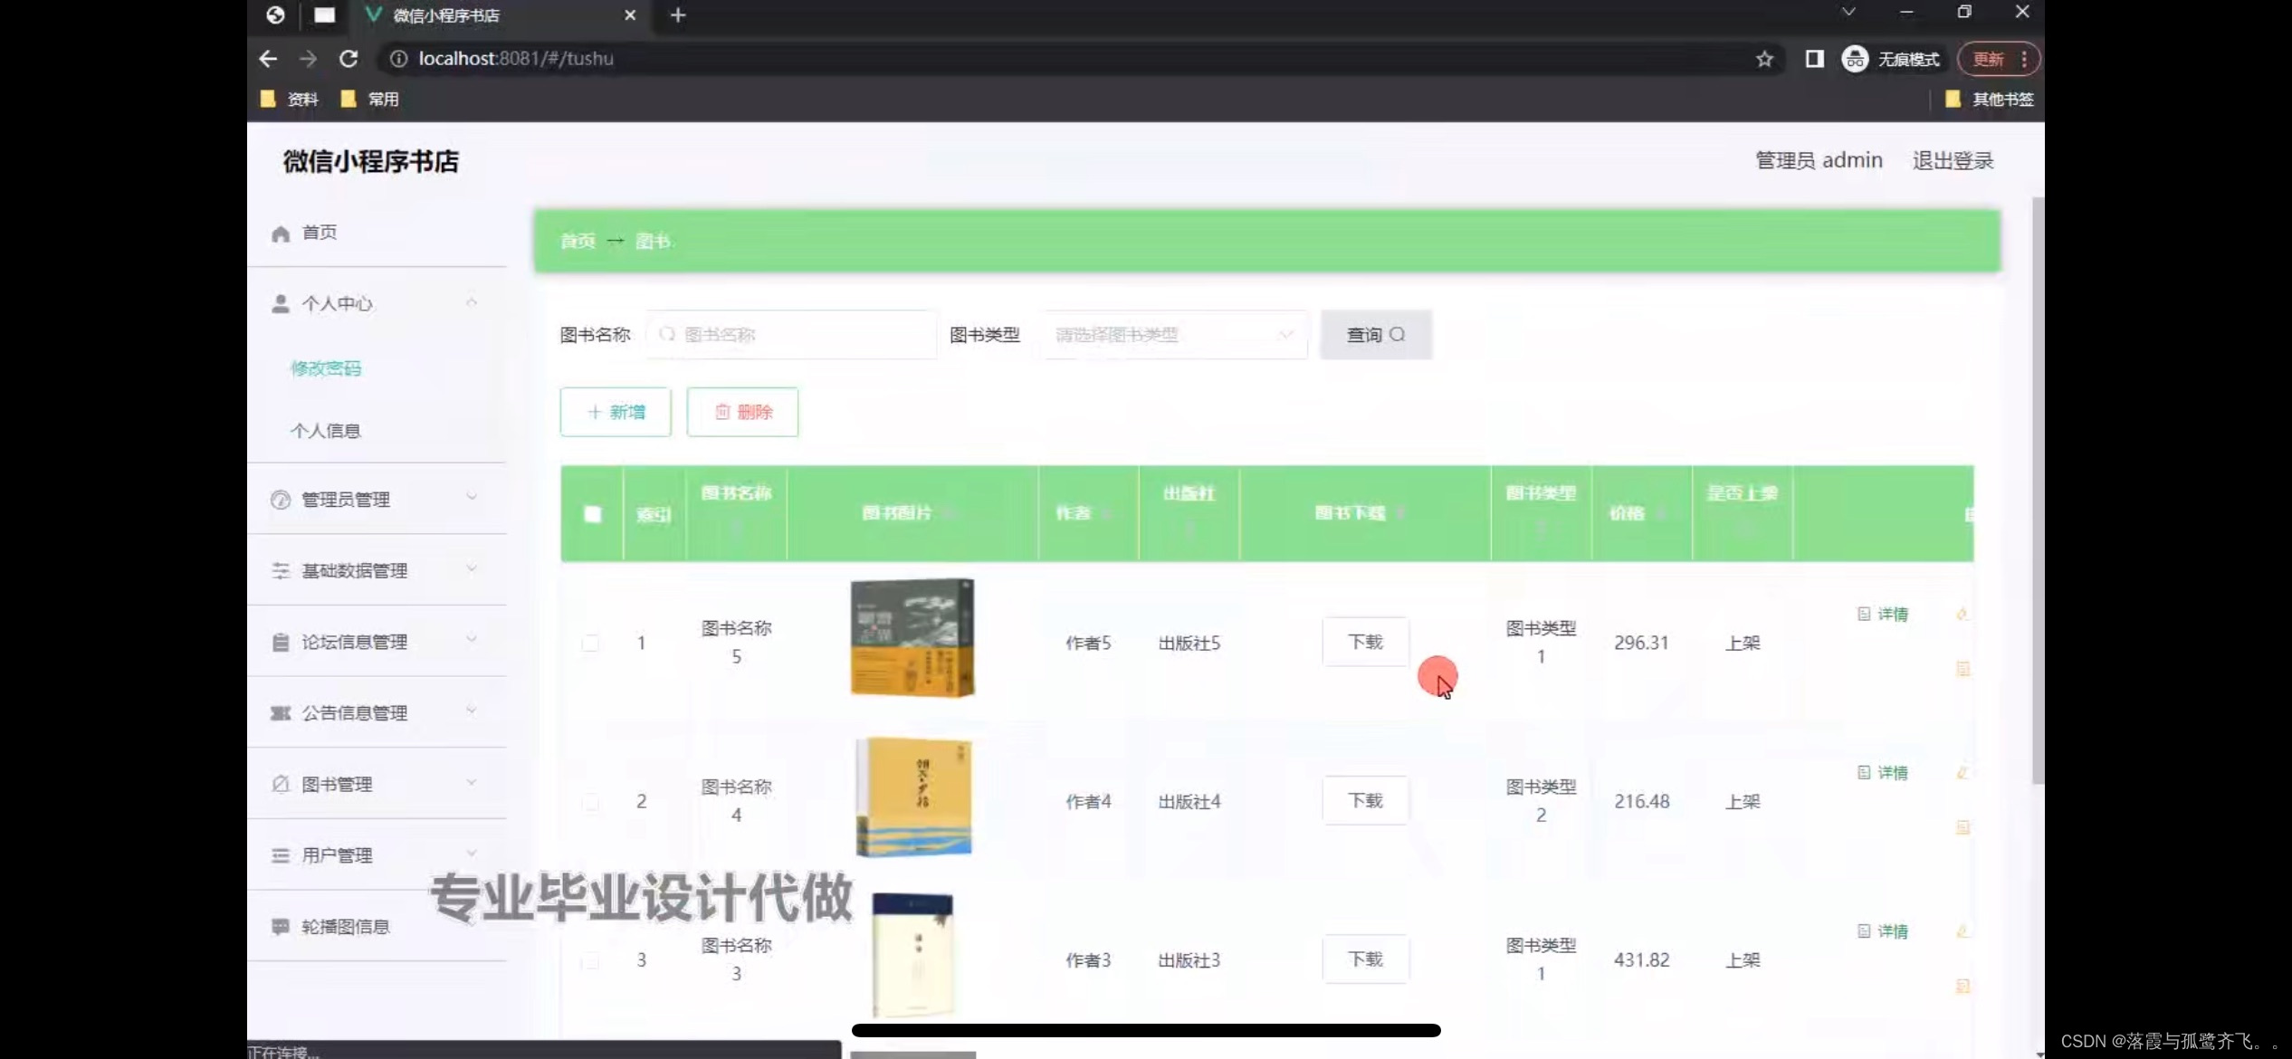
Task: Select 个人信息 in the sidebar
Action: [326, 431]
